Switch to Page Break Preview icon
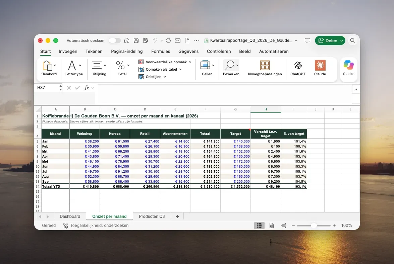Screen dimensions: 394x264 284,226
